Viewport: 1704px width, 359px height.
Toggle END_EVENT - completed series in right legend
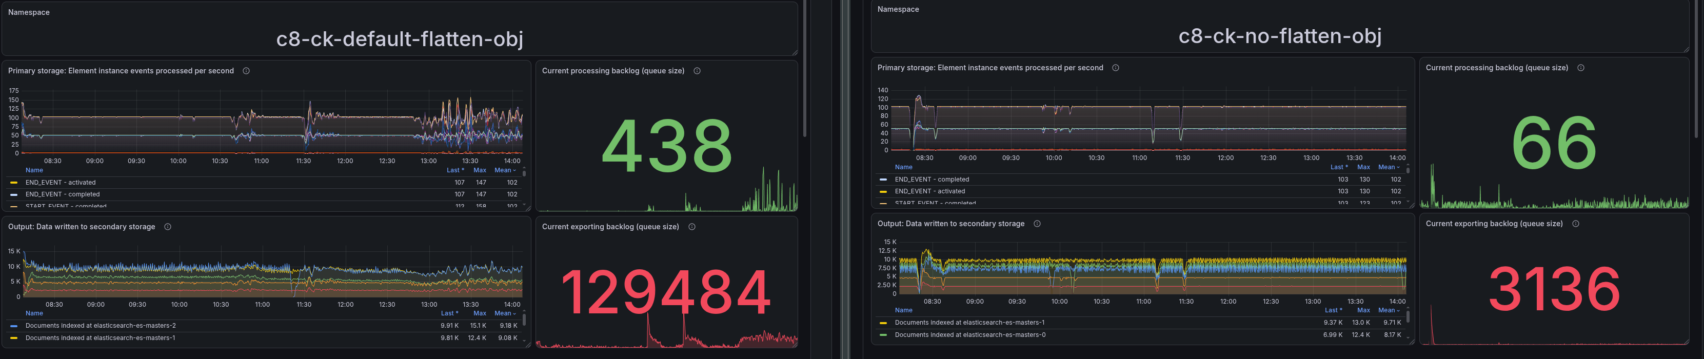(x=932, y=179)
